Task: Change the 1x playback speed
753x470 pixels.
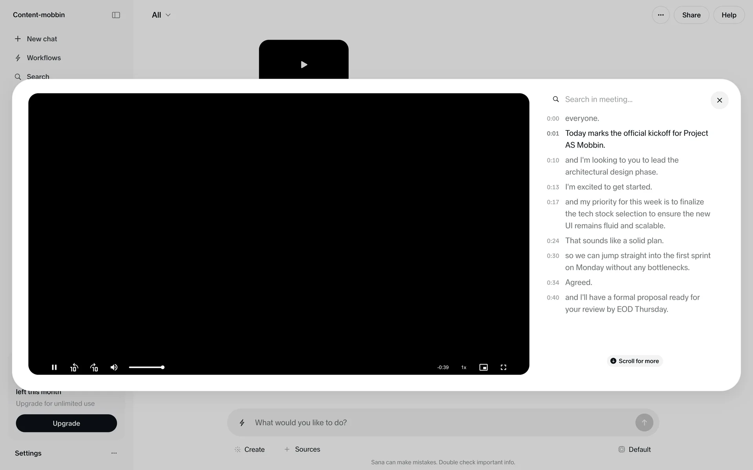Action: pyautogui.click(x=464, y=367)
